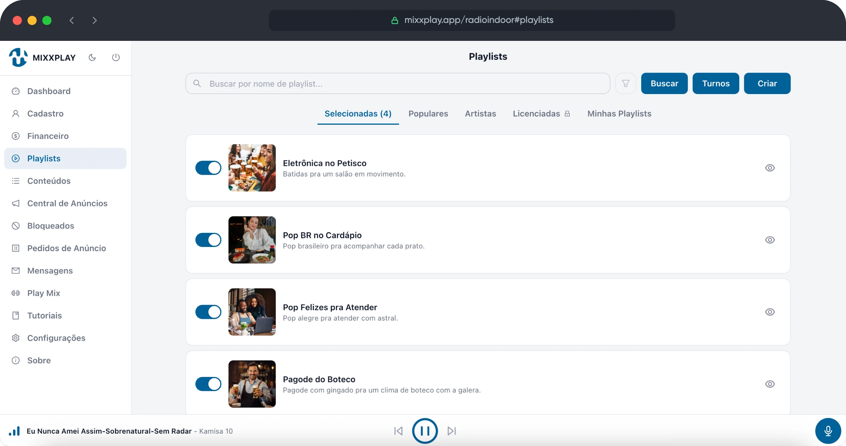Click the Turnos button
The width and height of the screenshot is (846, 446).
click(x=716, y=83)
